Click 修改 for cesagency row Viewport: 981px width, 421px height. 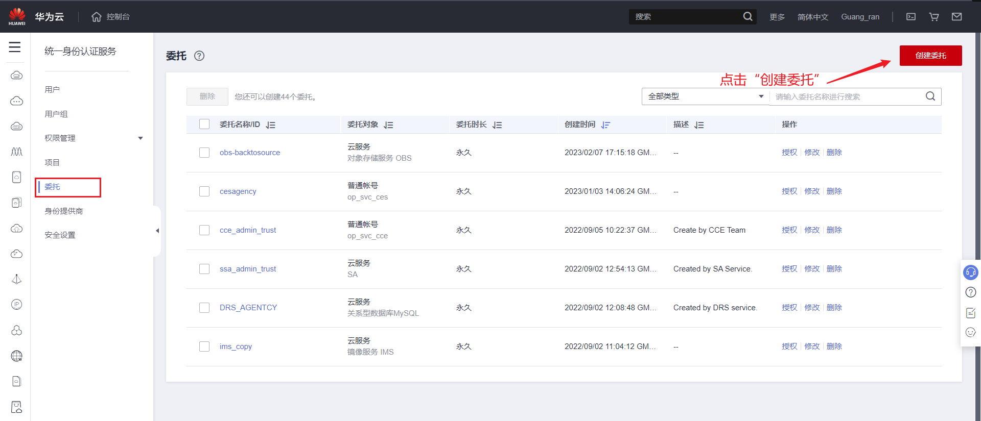[812, 191]
